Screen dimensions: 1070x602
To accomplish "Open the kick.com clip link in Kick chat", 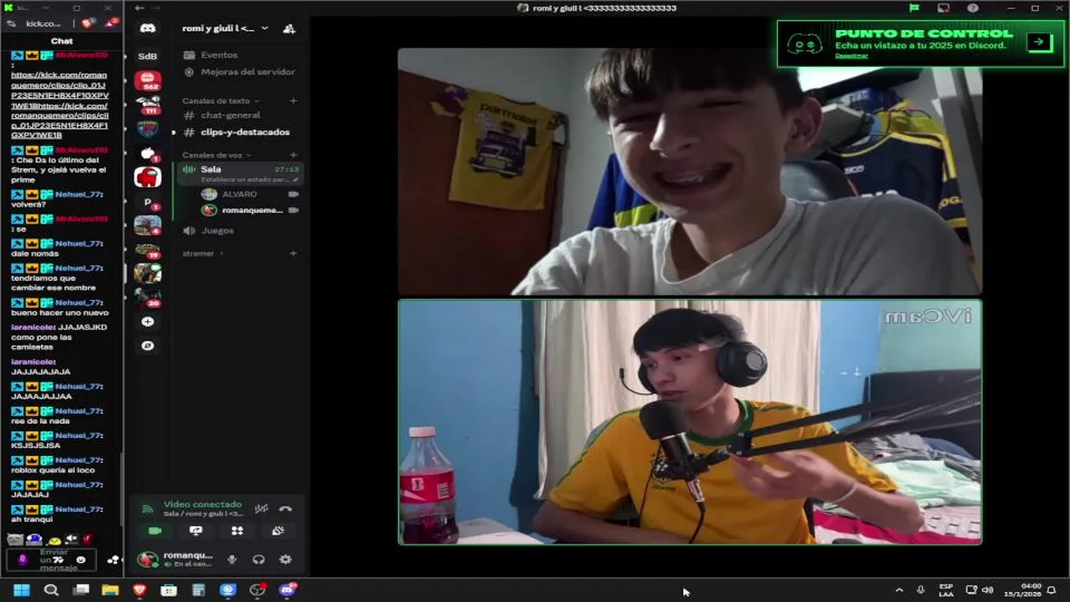I will (59, 105).
